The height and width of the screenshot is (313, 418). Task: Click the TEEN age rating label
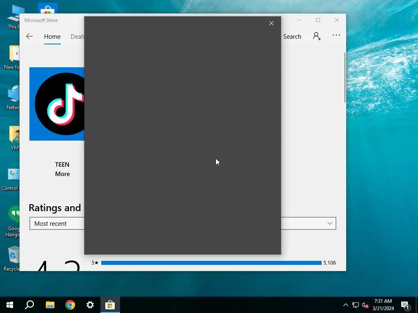pyautogui.click(x=62, y=165)
